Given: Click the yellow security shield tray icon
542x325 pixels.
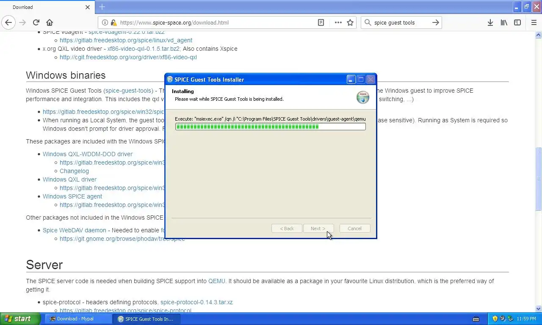Looking at the screenshot, I should pos(495,319).
